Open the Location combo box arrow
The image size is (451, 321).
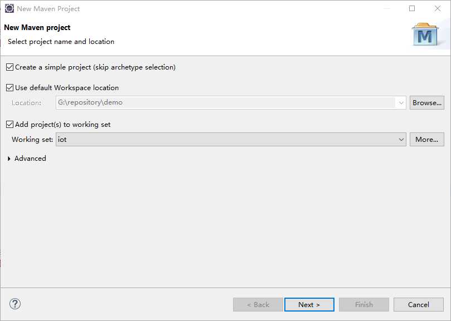(401, 103)
